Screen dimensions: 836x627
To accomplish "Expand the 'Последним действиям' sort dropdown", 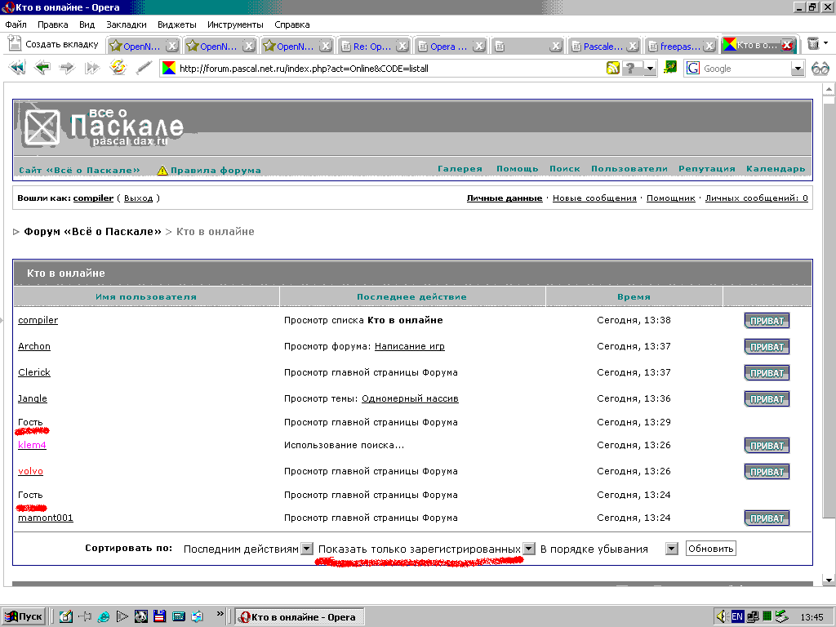I will [307, 549].
